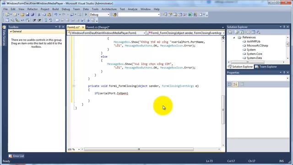Click the Refresh icon in Solution Explorer
Image resolution: width=293 pixels, height=165 pixels.
coord(242,32)
